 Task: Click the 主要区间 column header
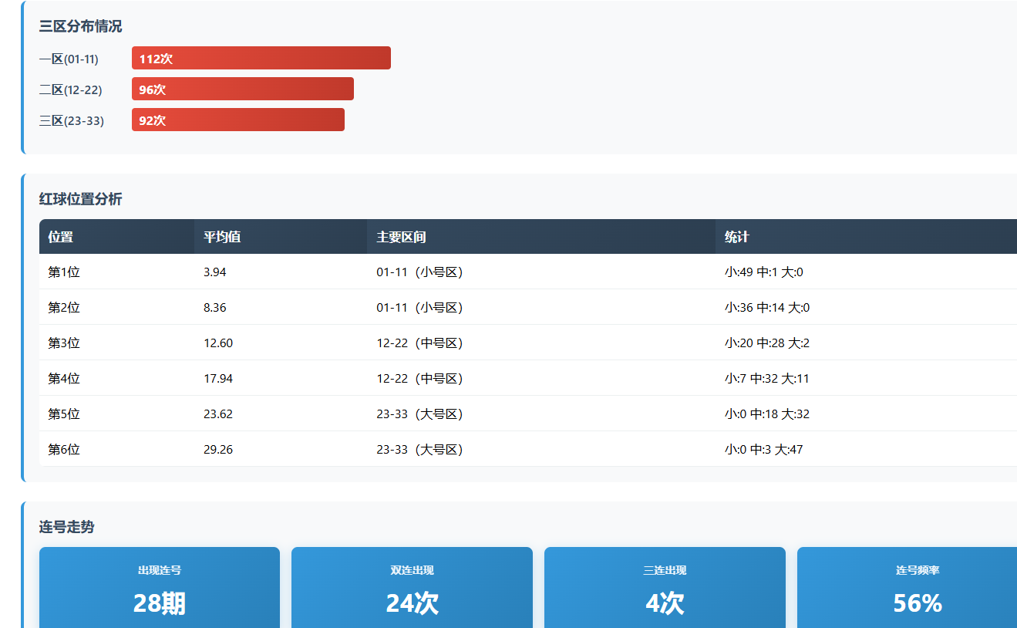[x=401, y=237]
